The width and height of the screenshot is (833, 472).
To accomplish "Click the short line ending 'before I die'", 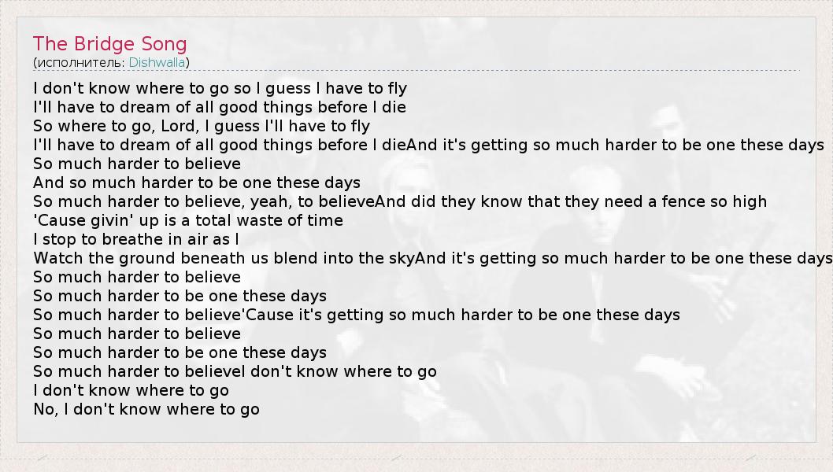I will (x=220, y=107).
